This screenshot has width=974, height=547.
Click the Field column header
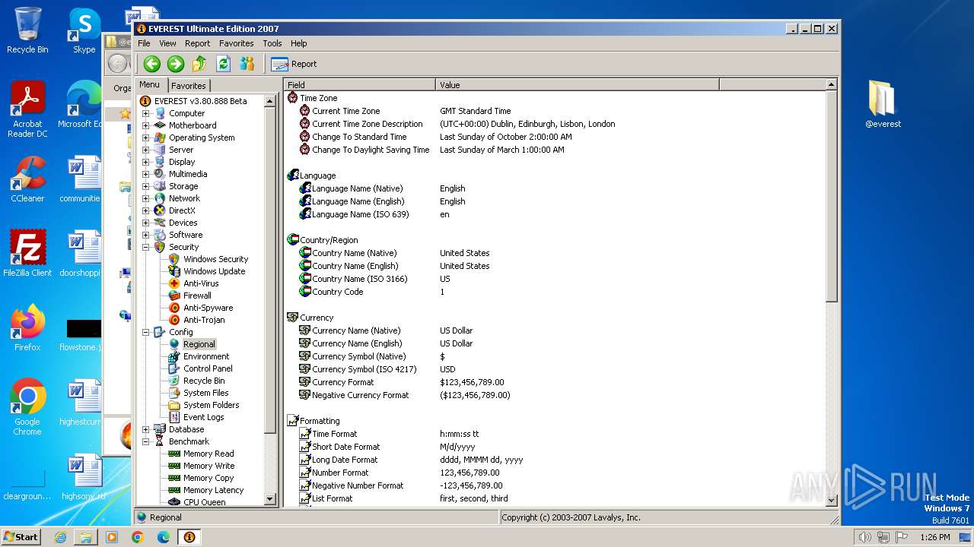coord(360,85)
